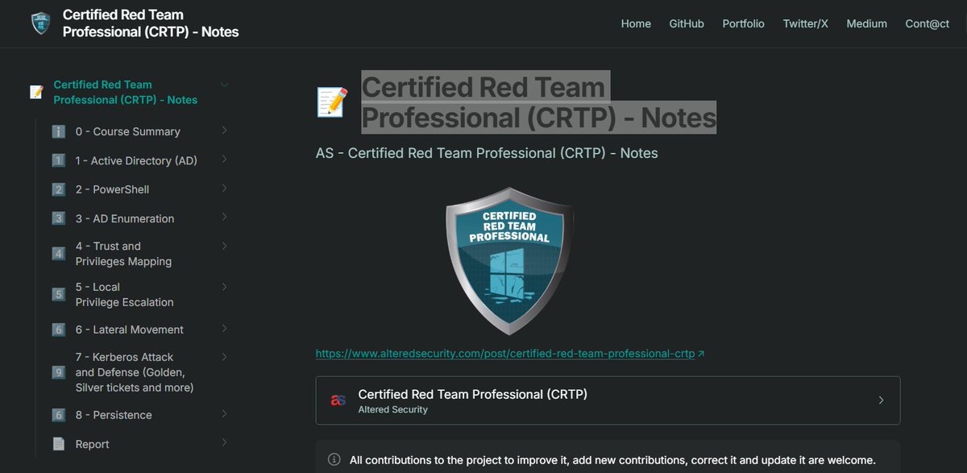Expand the 3 - AD Enumeration chevron

click(x=224, y=218)
